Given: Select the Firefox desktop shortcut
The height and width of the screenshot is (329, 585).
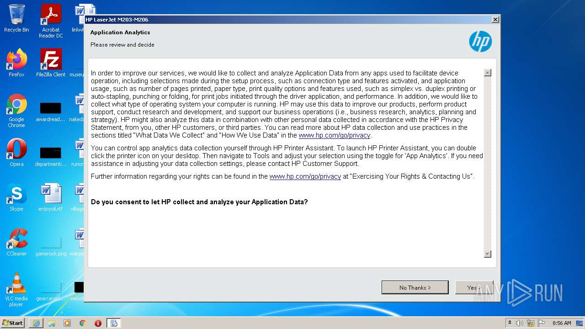Looking at the screenshot, I should (x=16, y=63).
